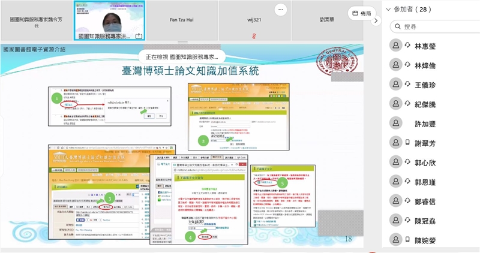Collapse the 參加者 (28) panel chevron
Image resolution: width=480 pixels, height=253 pixels.
[x=388, y=10]
